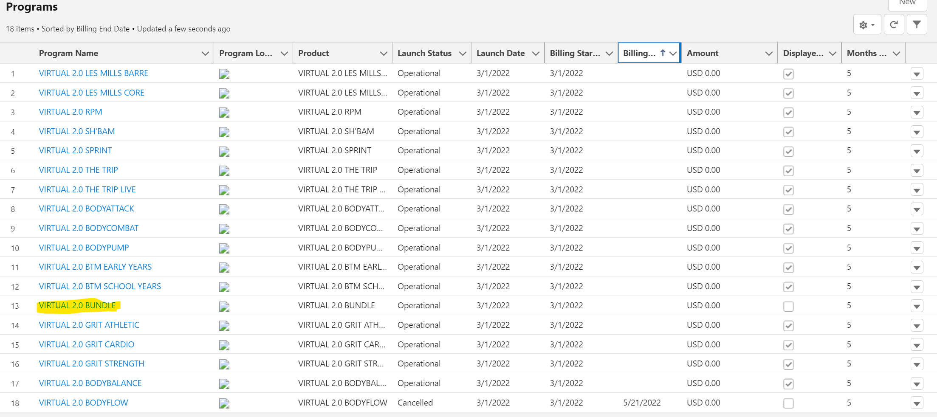Open Launch Date column menu chevron

[x=536, y=54]
